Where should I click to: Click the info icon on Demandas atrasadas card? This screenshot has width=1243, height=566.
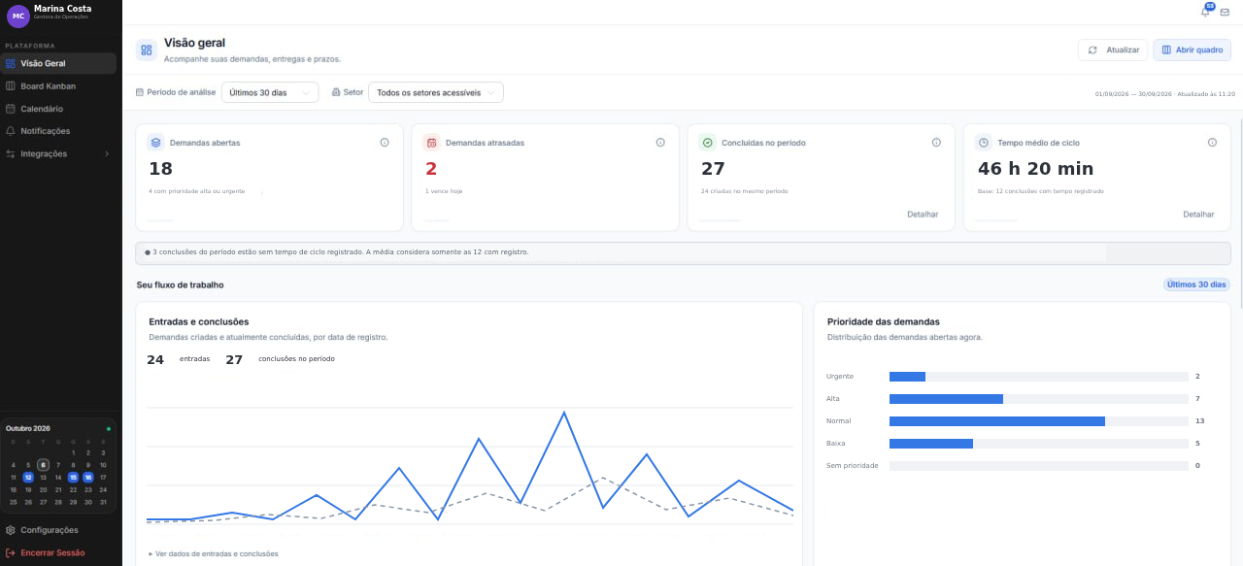tap(660, 143)
